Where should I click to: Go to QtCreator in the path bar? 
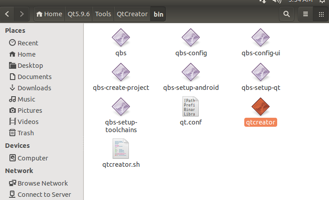tap(132, 14)
